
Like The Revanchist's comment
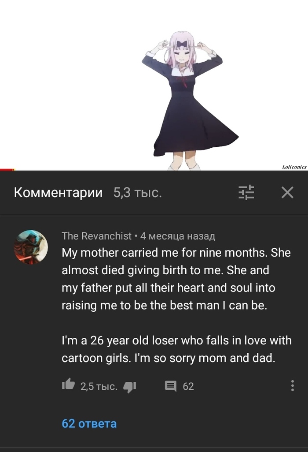[x=68, y=385]
